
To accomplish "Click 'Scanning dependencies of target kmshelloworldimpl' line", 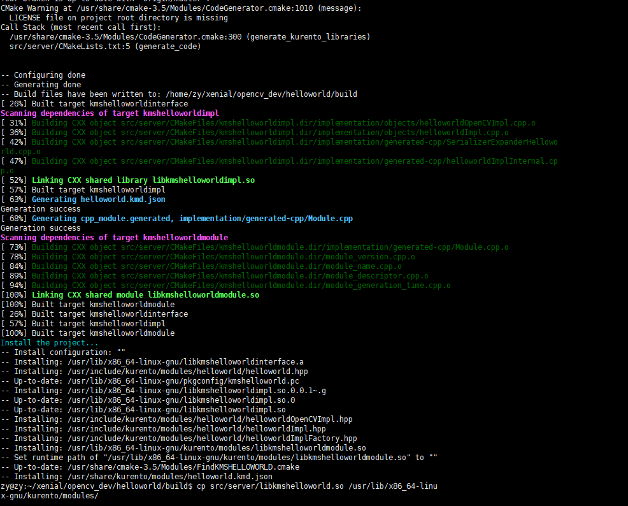I will pos(110,113).
